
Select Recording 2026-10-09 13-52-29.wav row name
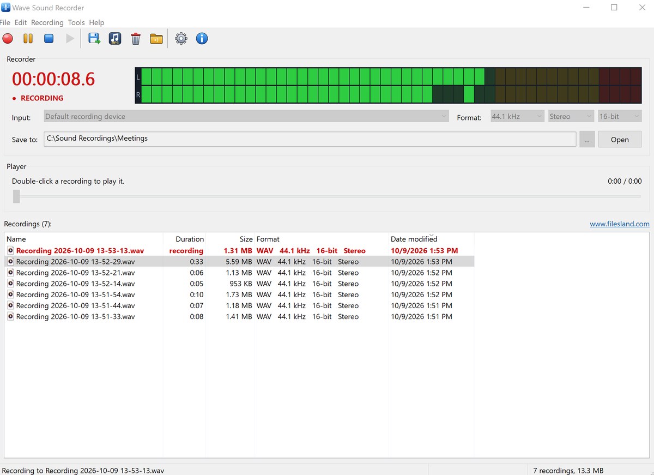click(x=76, y=262)
